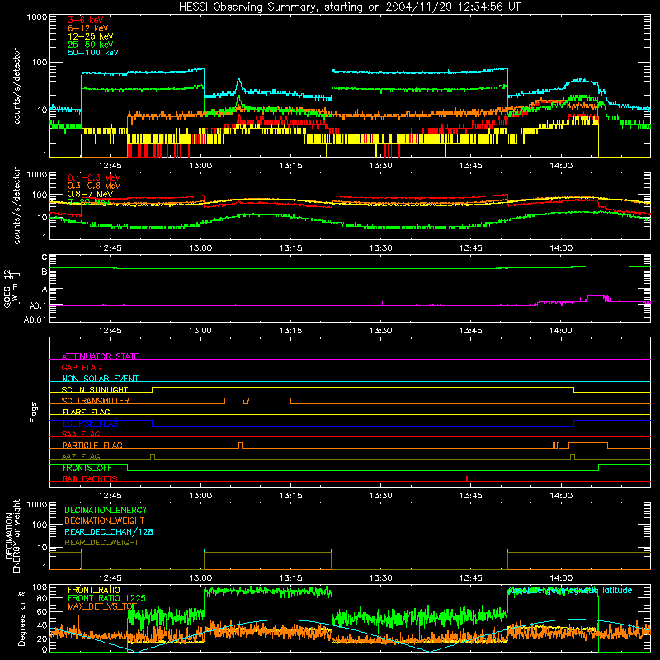Click the FRONT_RATIO_1225 legend label

(106, 598)
